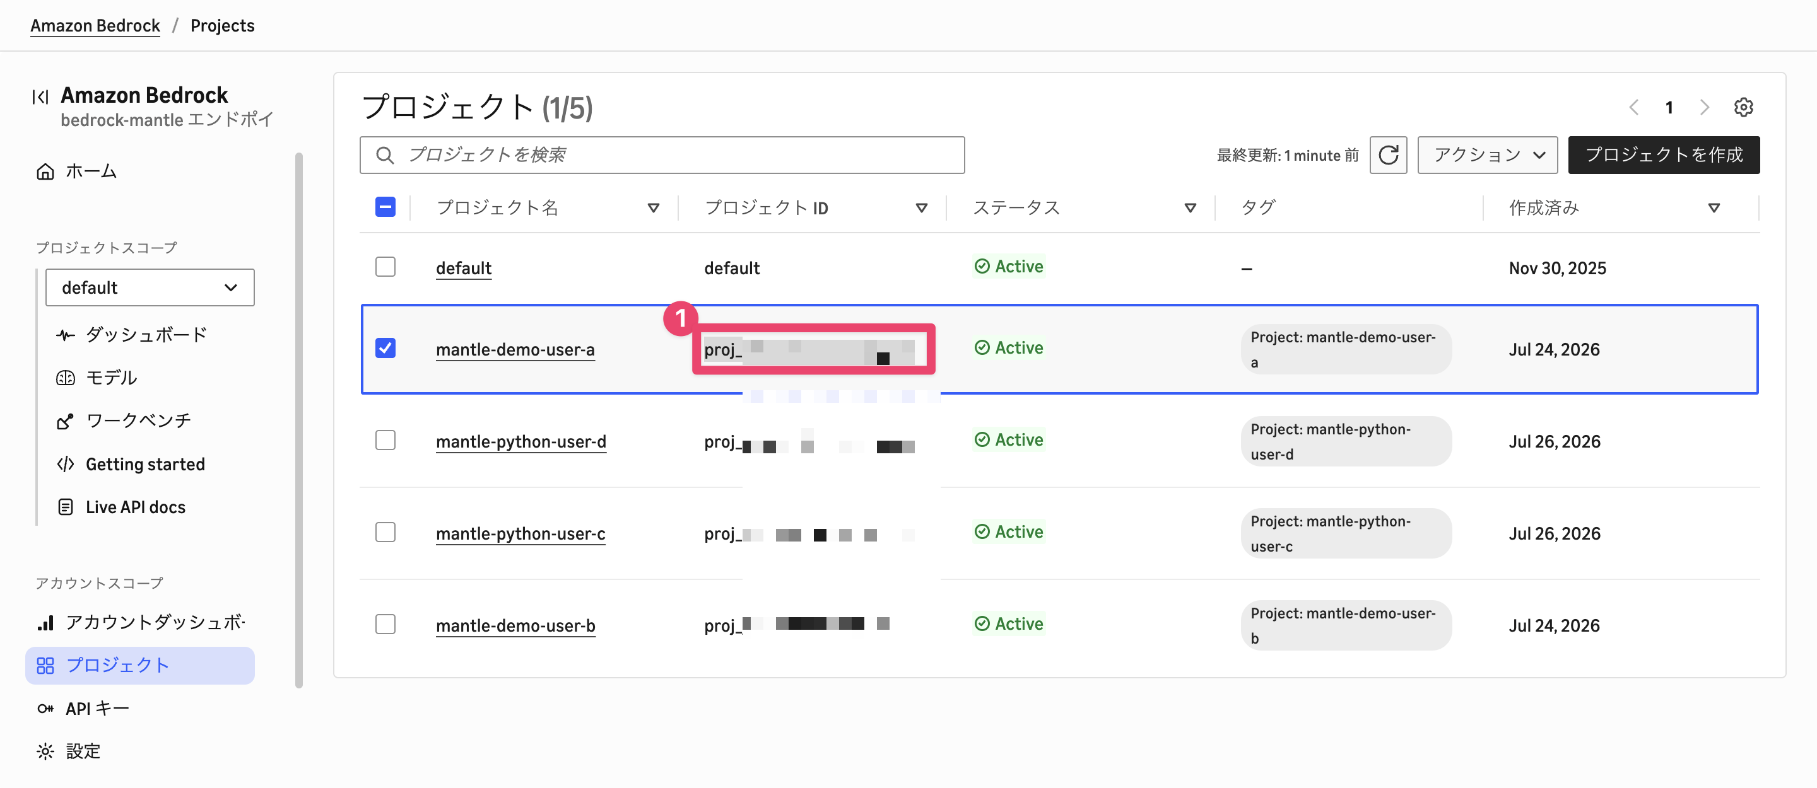Select the mantle-python-user-c checkbox
Viewport: 1817px width, 788px height.
coord(385,532)
